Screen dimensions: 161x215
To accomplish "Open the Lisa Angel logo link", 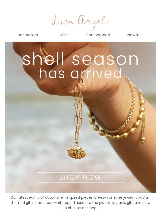I will click(x=80, y=22).
